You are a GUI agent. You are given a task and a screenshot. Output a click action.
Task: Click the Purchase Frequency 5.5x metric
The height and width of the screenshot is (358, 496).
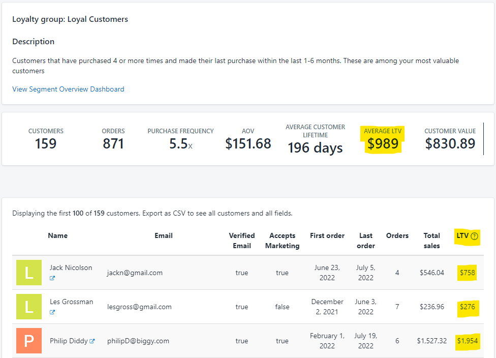click(180, 139)
